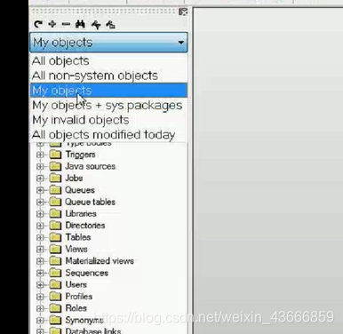The width and height of the screenshot is (343, 334).
Task: Expand the Tables tree node
Action: pos(40,237)
